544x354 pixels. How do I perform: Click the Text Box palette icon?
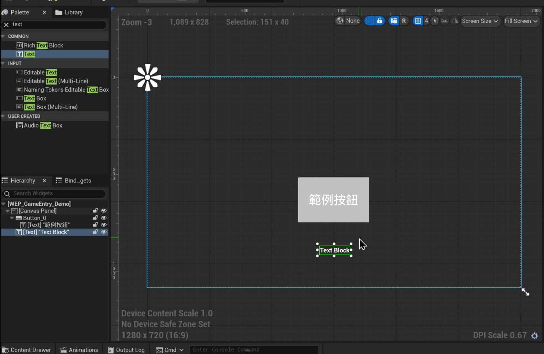click(x=19, y=98)
